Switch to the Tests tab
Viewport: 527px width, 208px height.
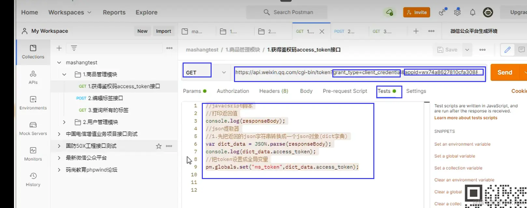pyautogui.click(x=387, y=91)
